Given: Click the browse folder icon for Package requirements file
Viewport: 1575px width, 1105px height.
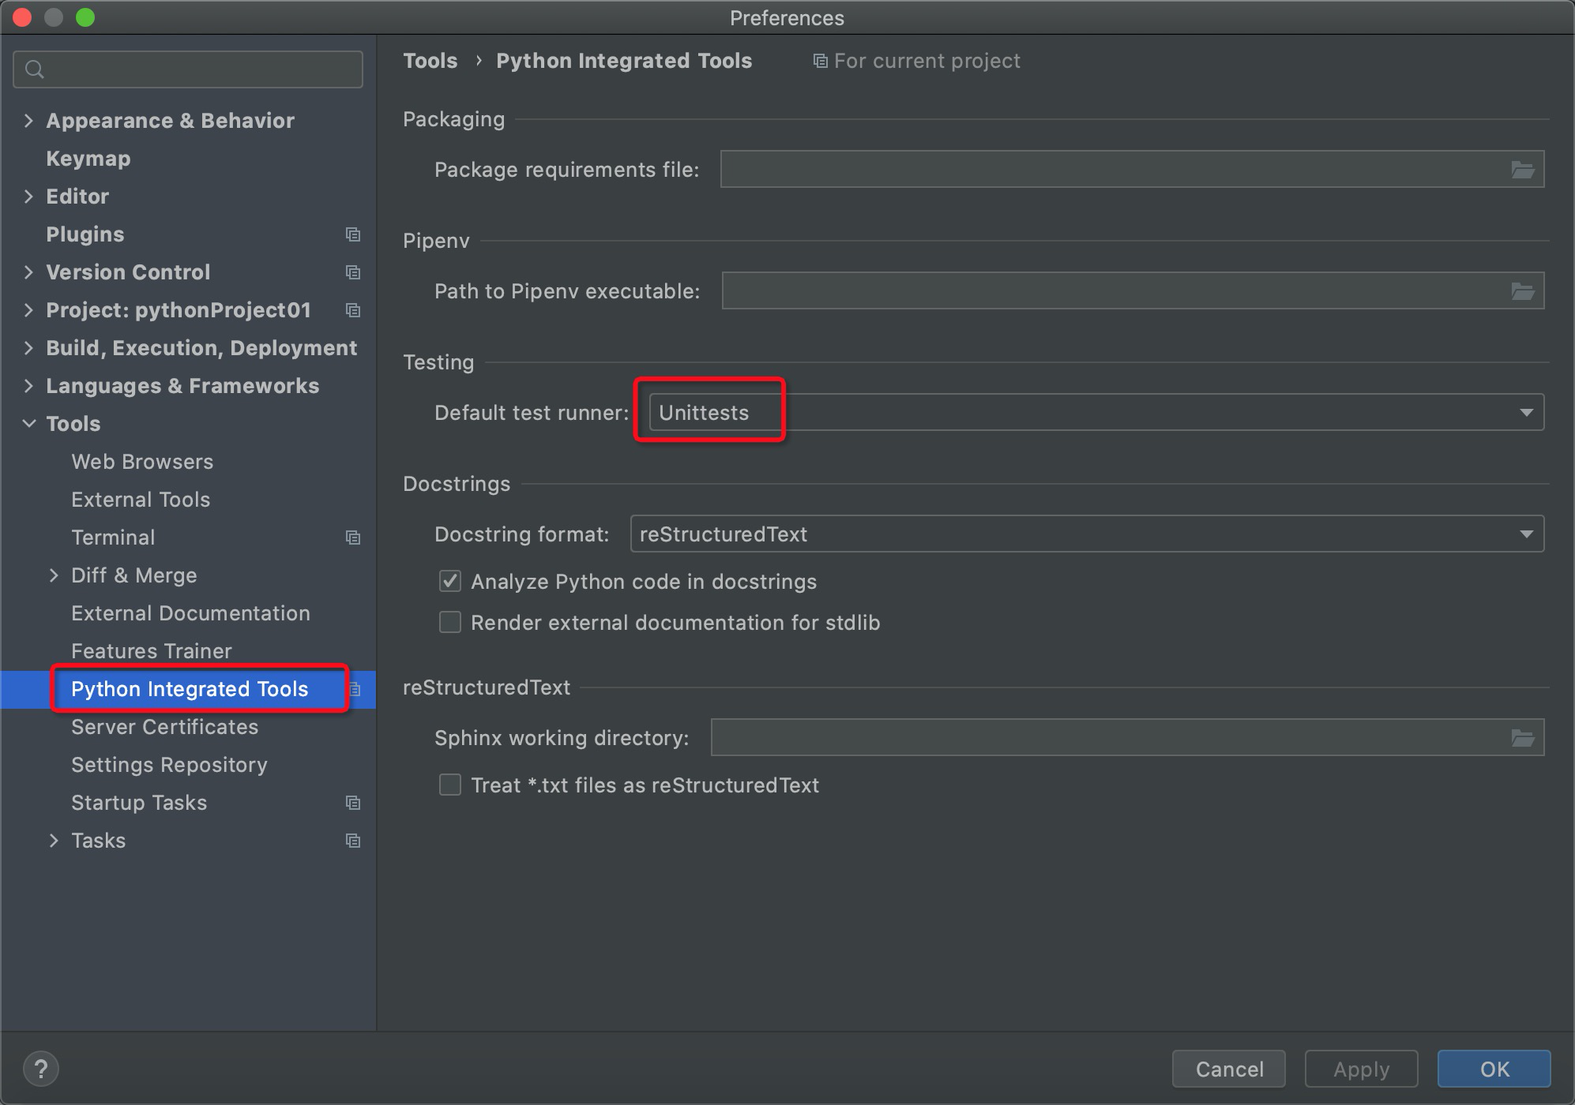Looking at the screenshot, I should (x=1523, y=168).
